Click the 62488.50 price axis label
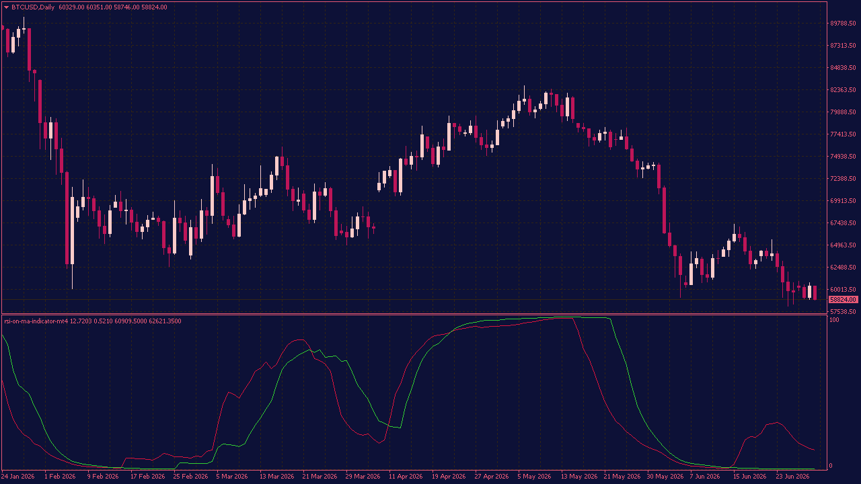 point(843,268)
